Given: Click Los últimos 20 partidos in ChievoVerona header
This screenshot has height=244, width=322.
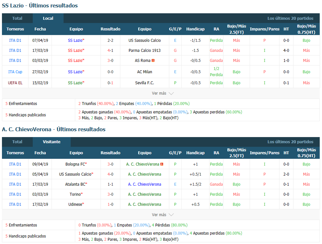Looking at the screenshot, I should pos(290,142).
